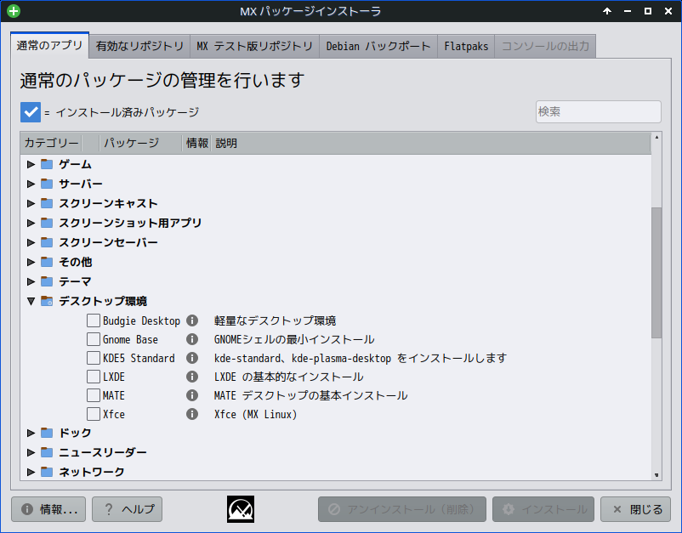This screenshot has width=682, height=533.
Task: Click the 情報 column header
Action: point(196,143)
